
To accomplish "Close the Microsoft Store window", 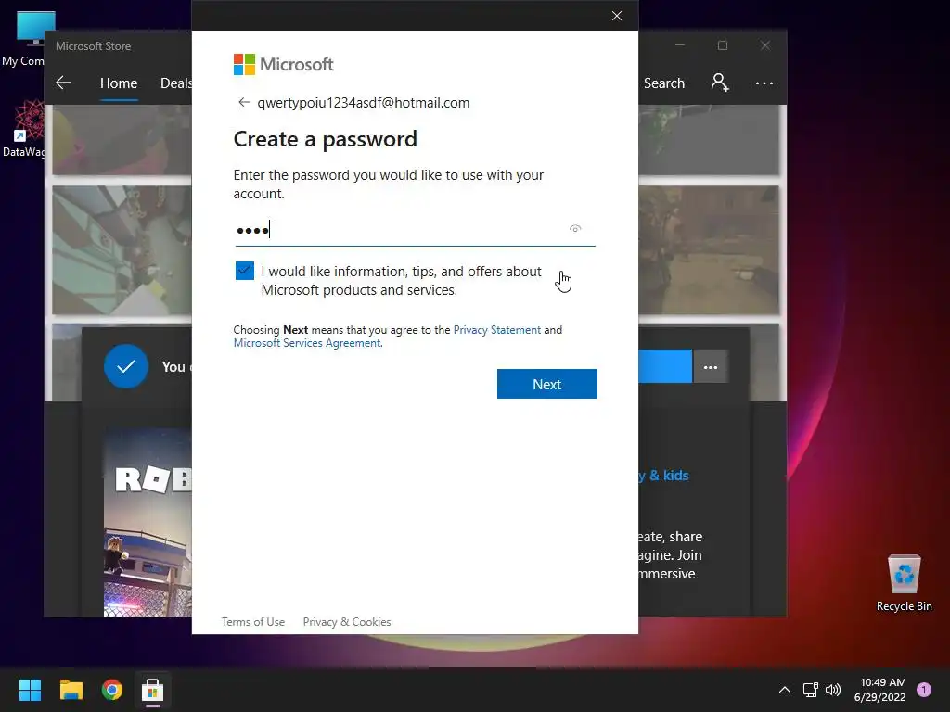I will coord(765,45).
